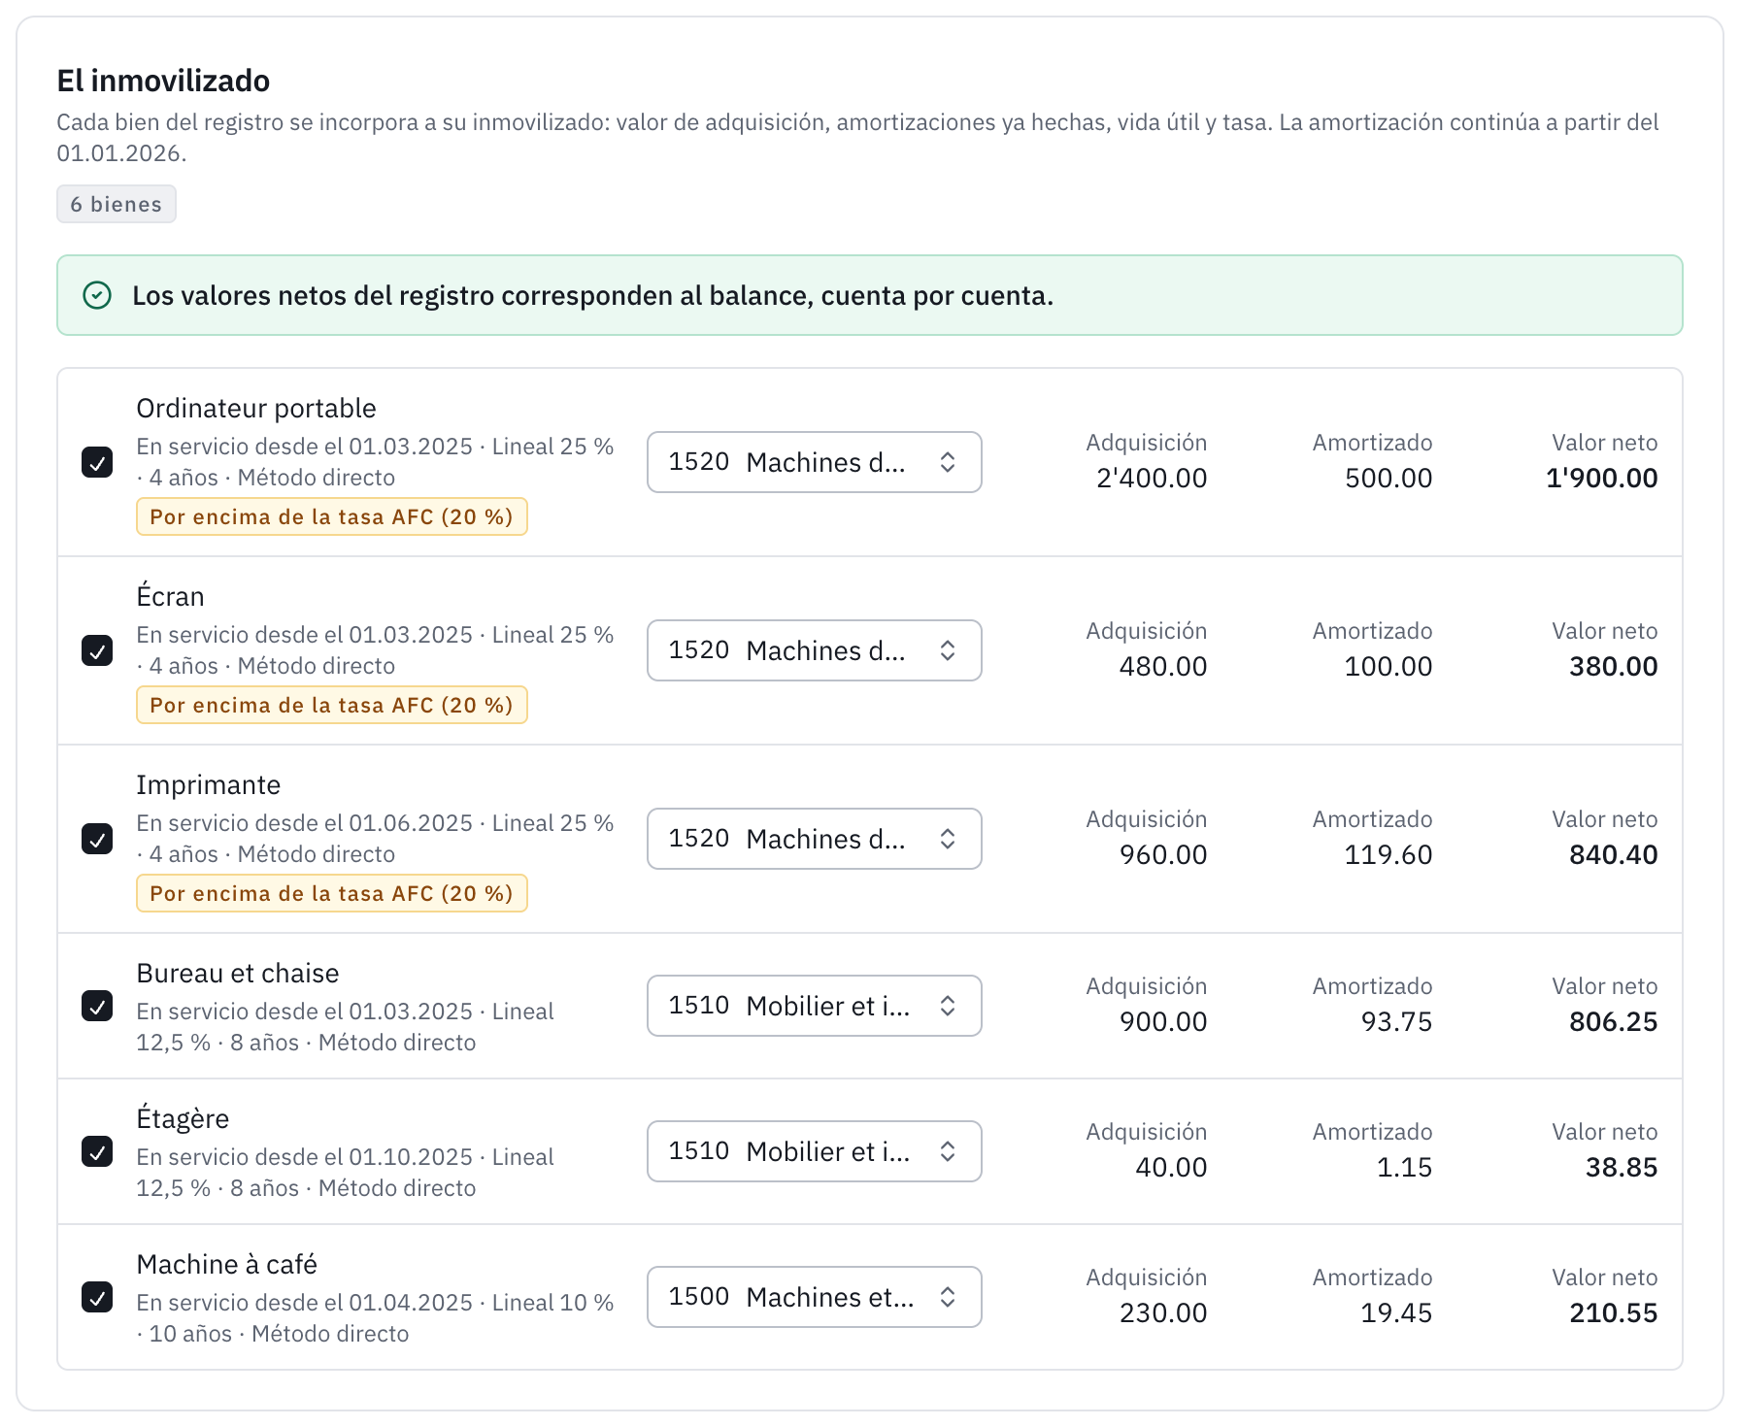Click net value 210.55 for Machine à café
Viewport: 1740px width, 1427px height.
[1614, 1312]
